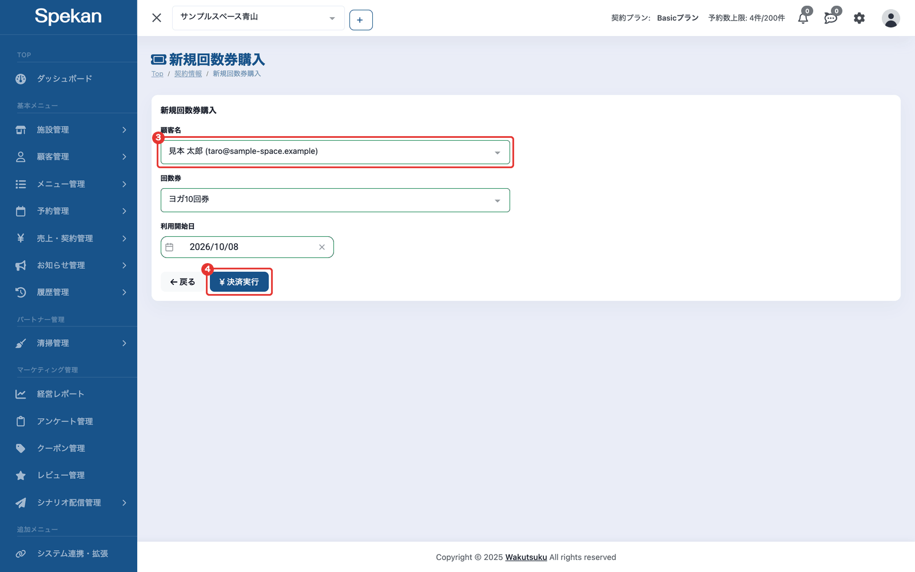Click the 決済実行 payment button

239,282
